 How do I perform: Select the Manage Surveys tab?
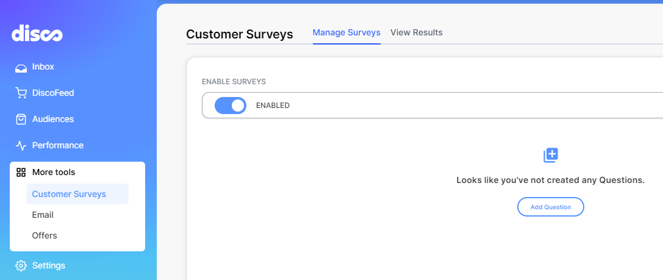346,32
